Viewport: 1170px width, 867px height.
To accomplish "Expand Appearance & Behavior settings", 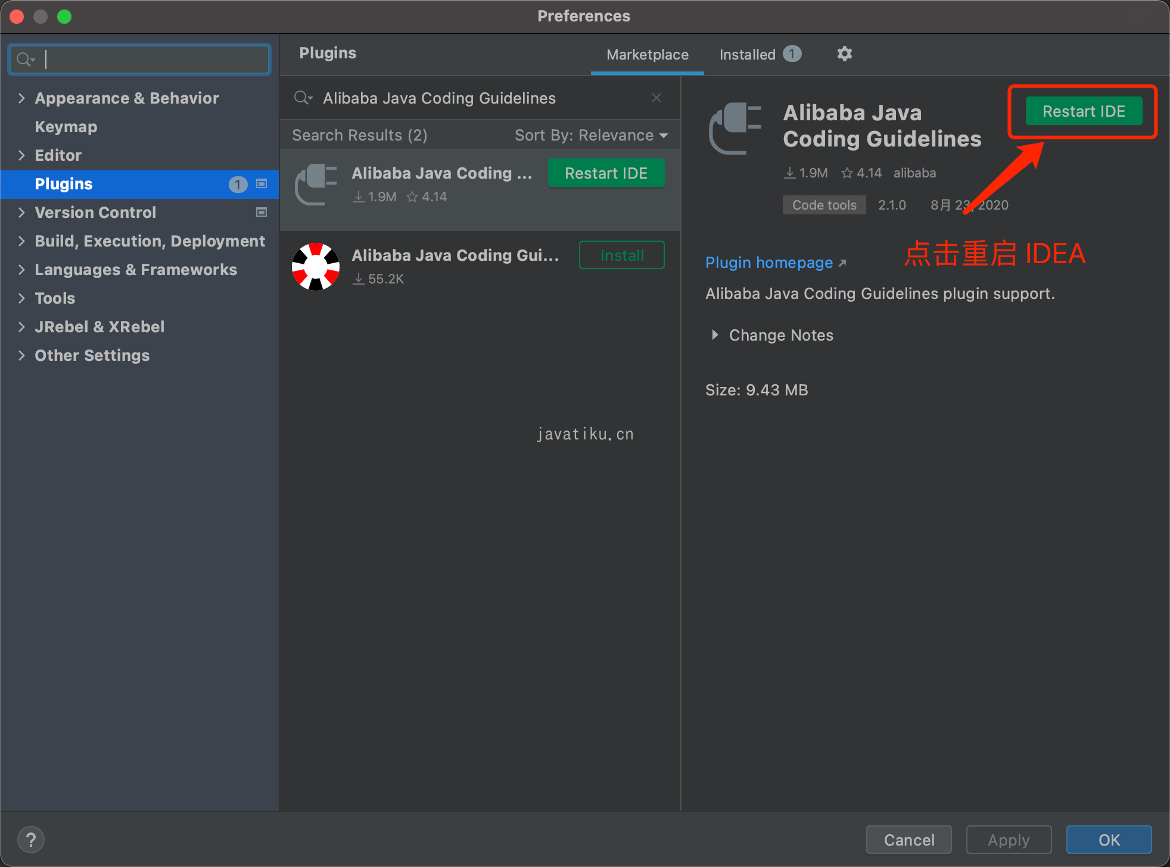I will pyautogui.click(x=21, y=98).
